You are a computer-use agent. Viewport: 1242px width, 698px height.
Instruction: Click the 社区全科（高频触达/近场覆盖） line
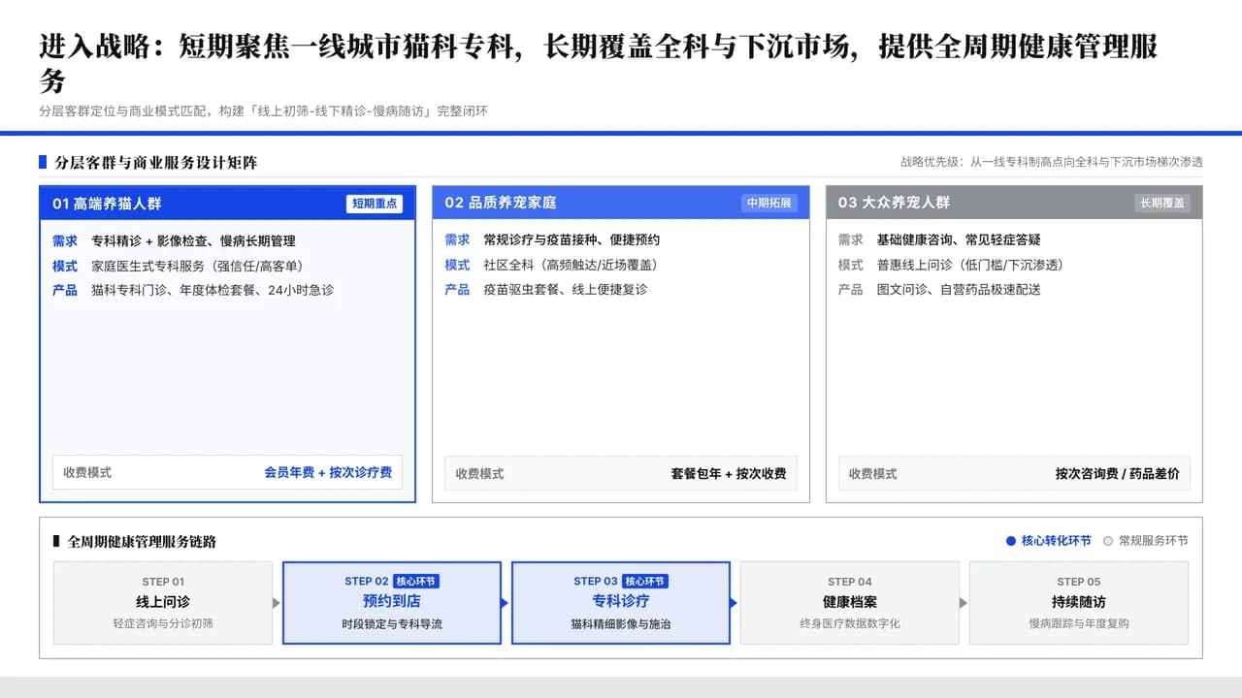click(x=570, y=265)
